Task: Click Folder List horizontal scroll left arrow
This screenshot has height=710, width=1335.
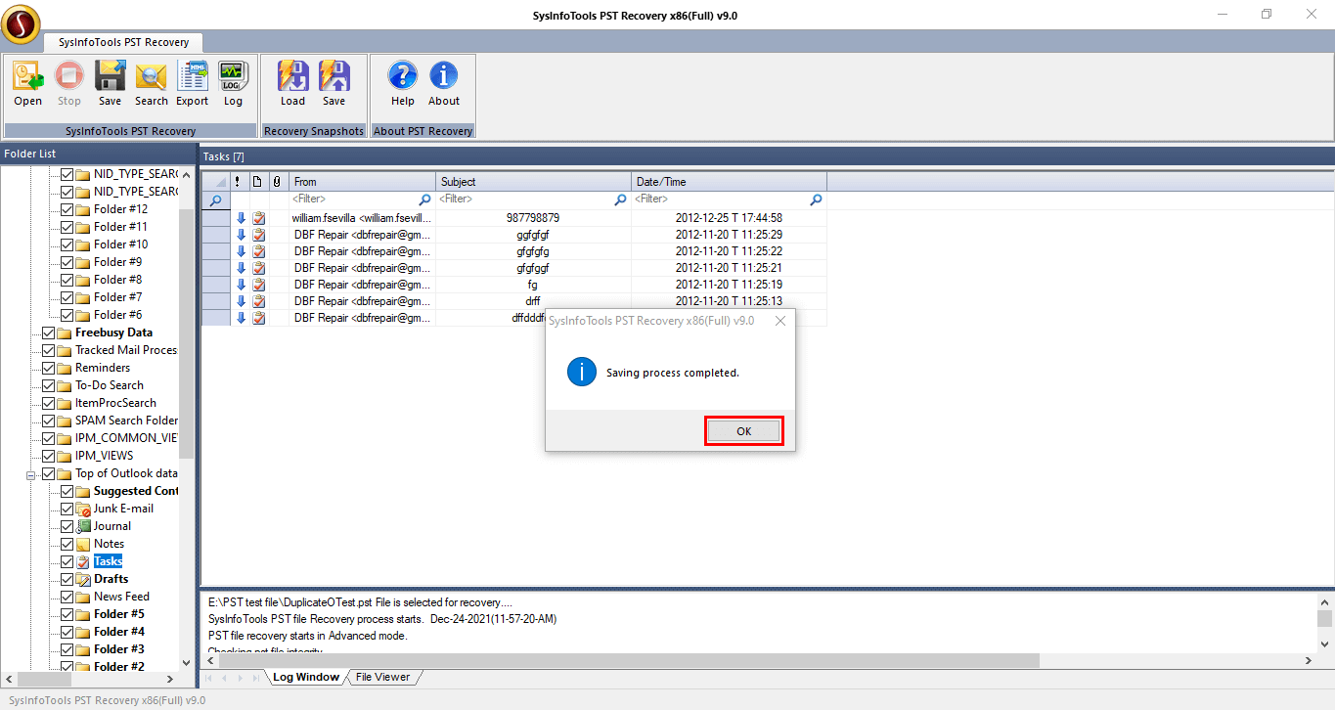Action: [9, 679]
